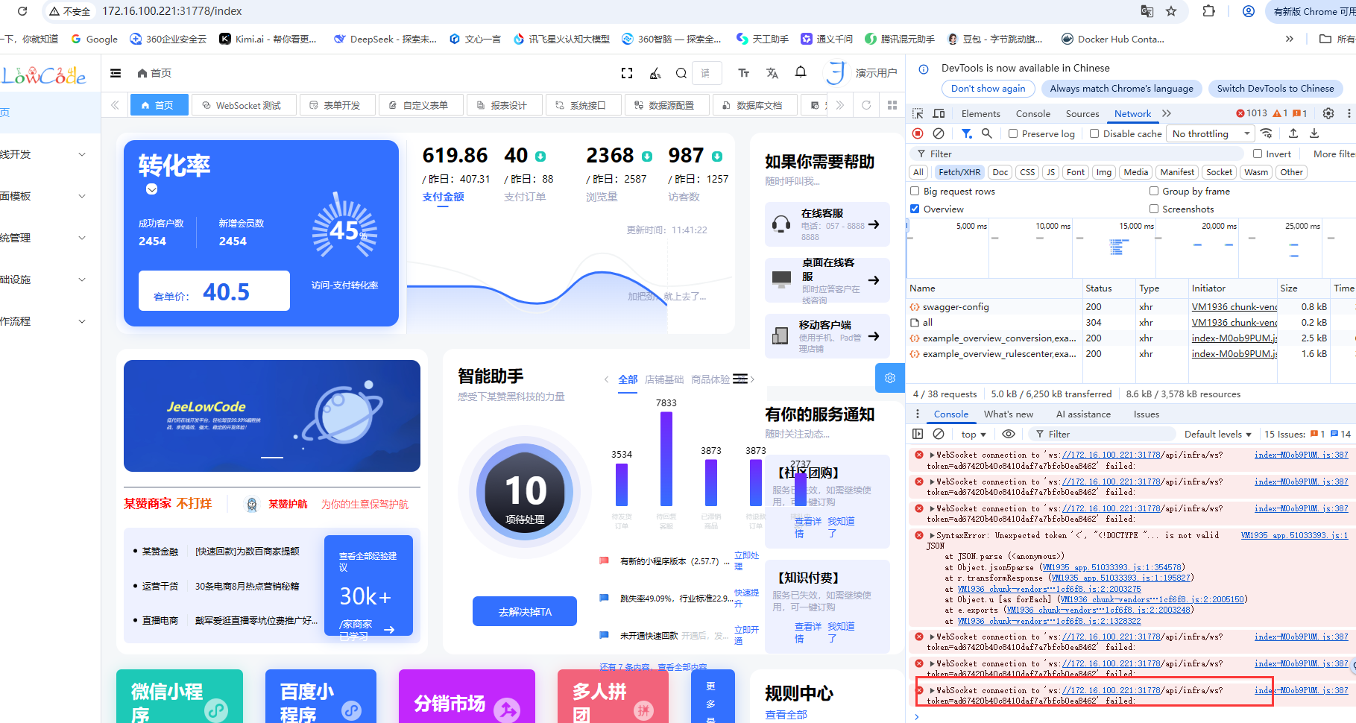Open the Elements panel tab in DevTools
This screenshot has height=723, width=1356.
click(x=980, y=114)
